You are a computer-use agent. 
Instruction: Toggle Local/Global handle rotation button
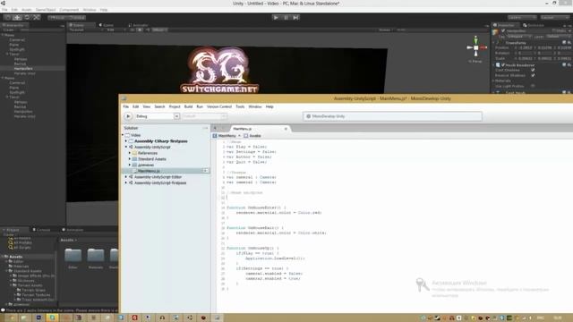(x=76, y=17)
